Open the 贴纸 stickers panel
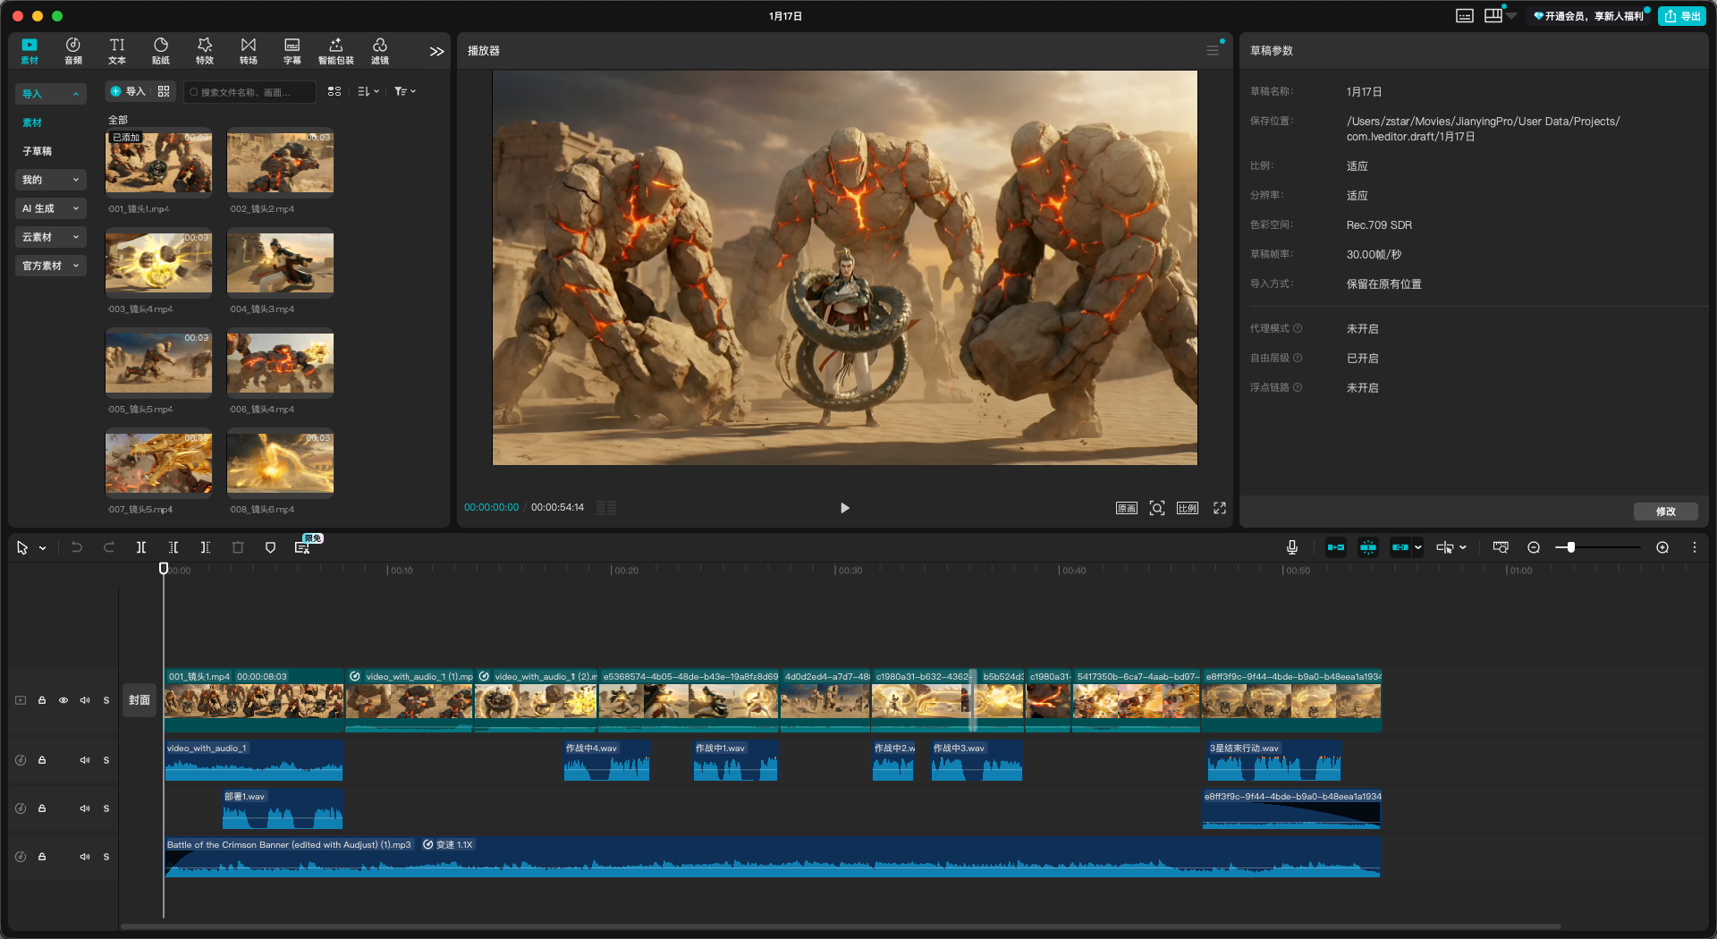The height and width of the screenshot is (939, 1717). coord(161,51)
